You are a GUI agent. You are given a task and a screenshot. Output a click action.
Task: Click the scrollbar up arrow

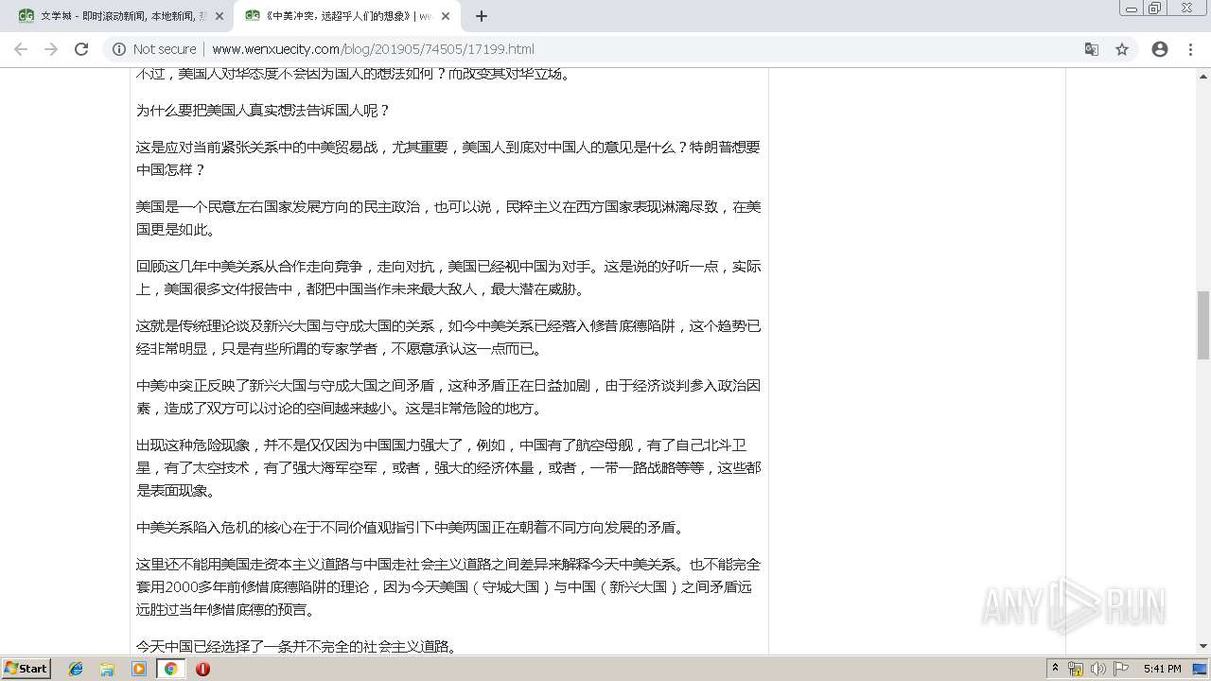pos(1202,76)
